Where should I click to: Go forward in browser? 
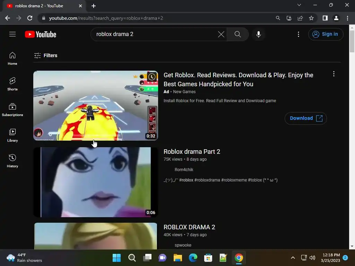(x=19, y=18)
